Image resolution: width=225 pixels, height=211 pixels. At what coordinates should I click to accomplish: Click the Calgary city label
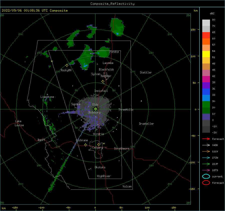(x=97, y=148)
